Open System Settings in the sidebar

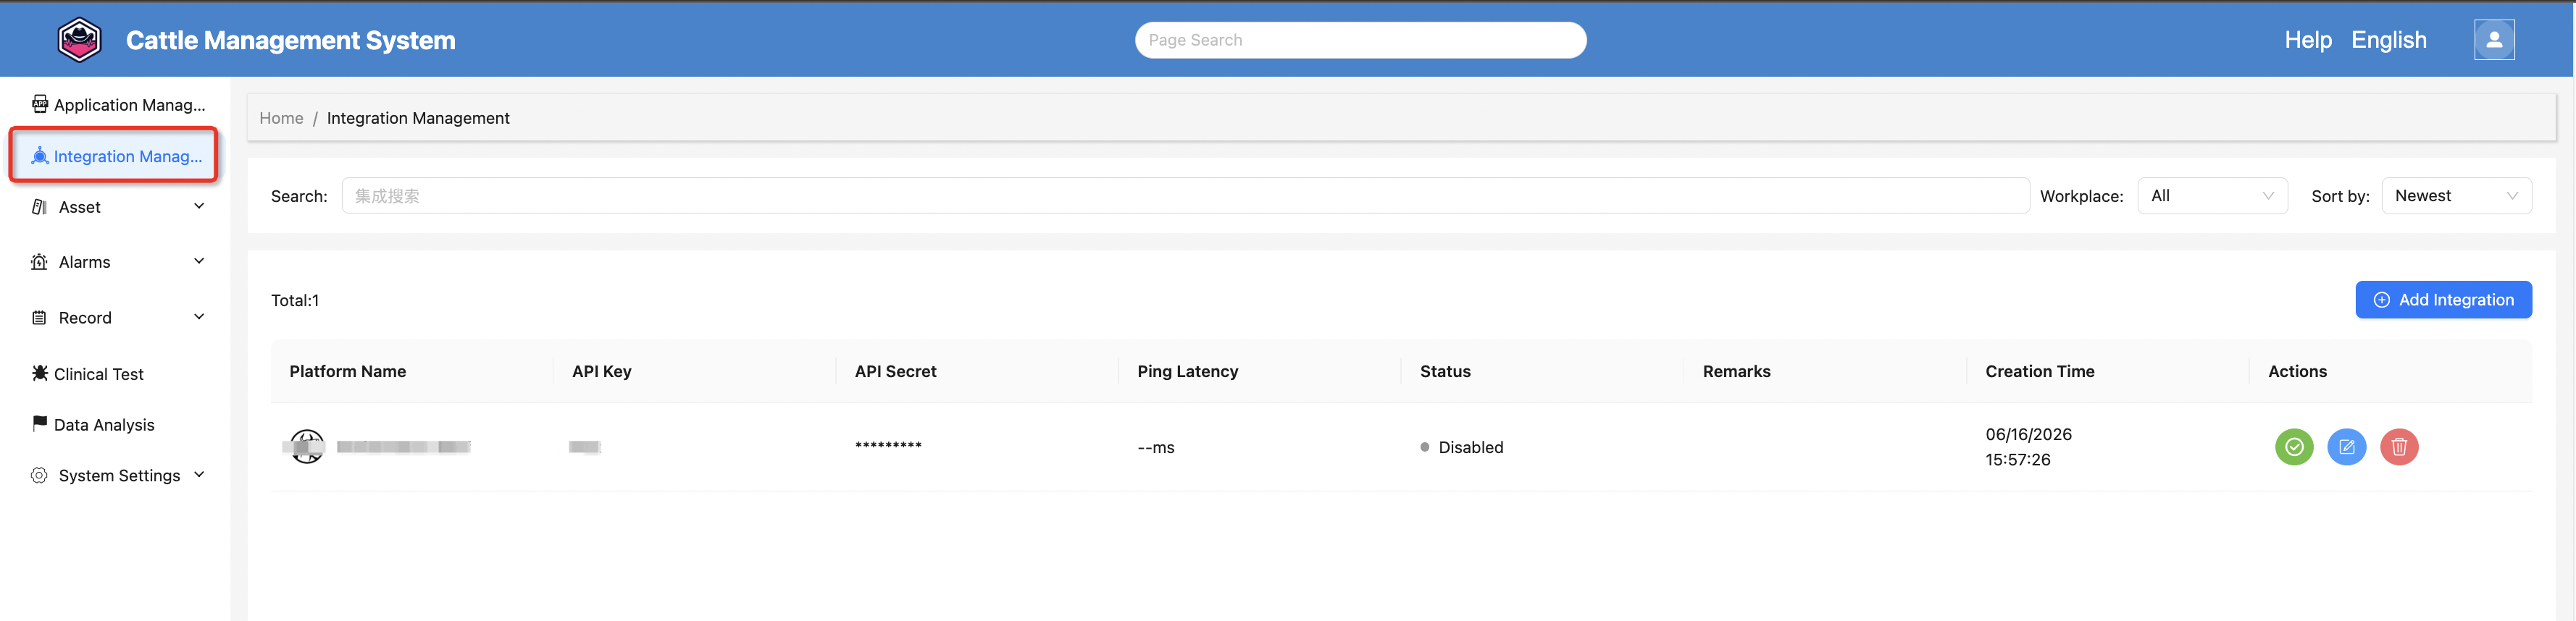[118, 476]
